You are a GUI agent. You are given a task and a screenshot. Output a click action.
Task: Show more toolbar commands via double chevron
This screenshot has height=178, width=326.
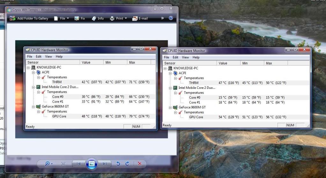pos(162,18)
